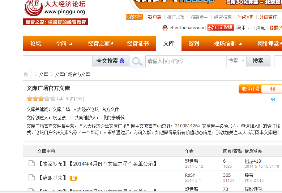Click keyword 人大经济论坛

86,109
